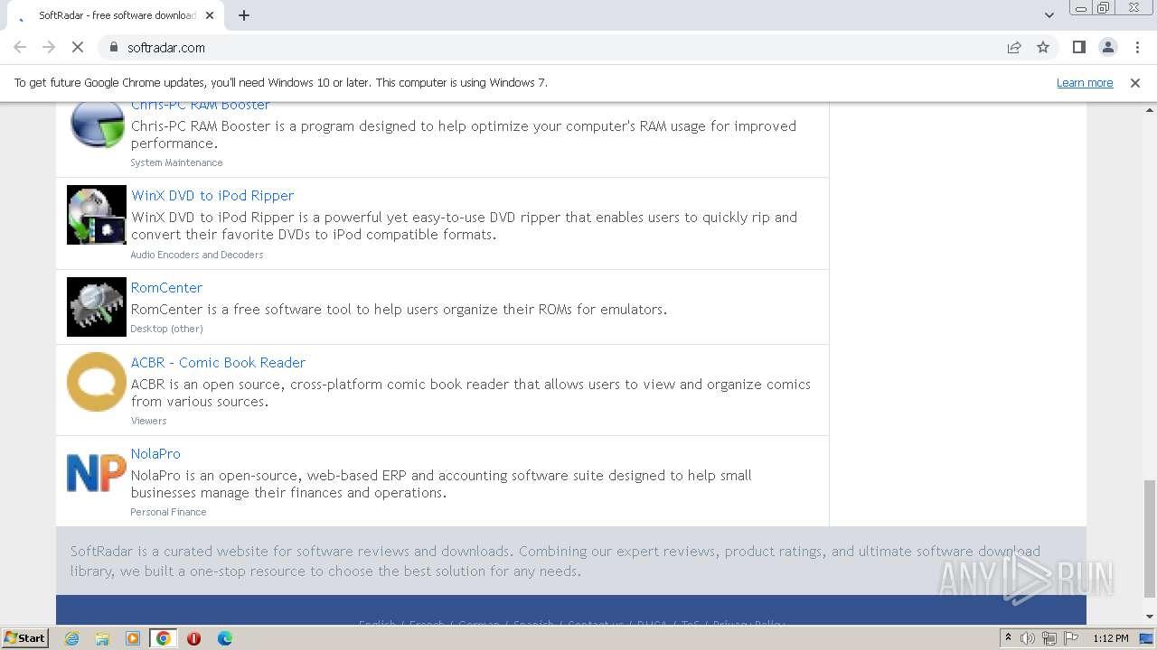Screen dimensions: 1157x650
Task: Select the SoftRadar browser tab
Action: tap(116, 15)
